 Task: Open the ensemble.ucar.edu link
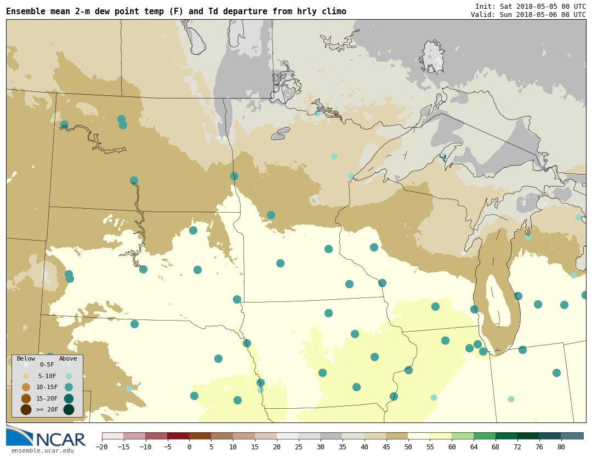[x=42, y=451]
